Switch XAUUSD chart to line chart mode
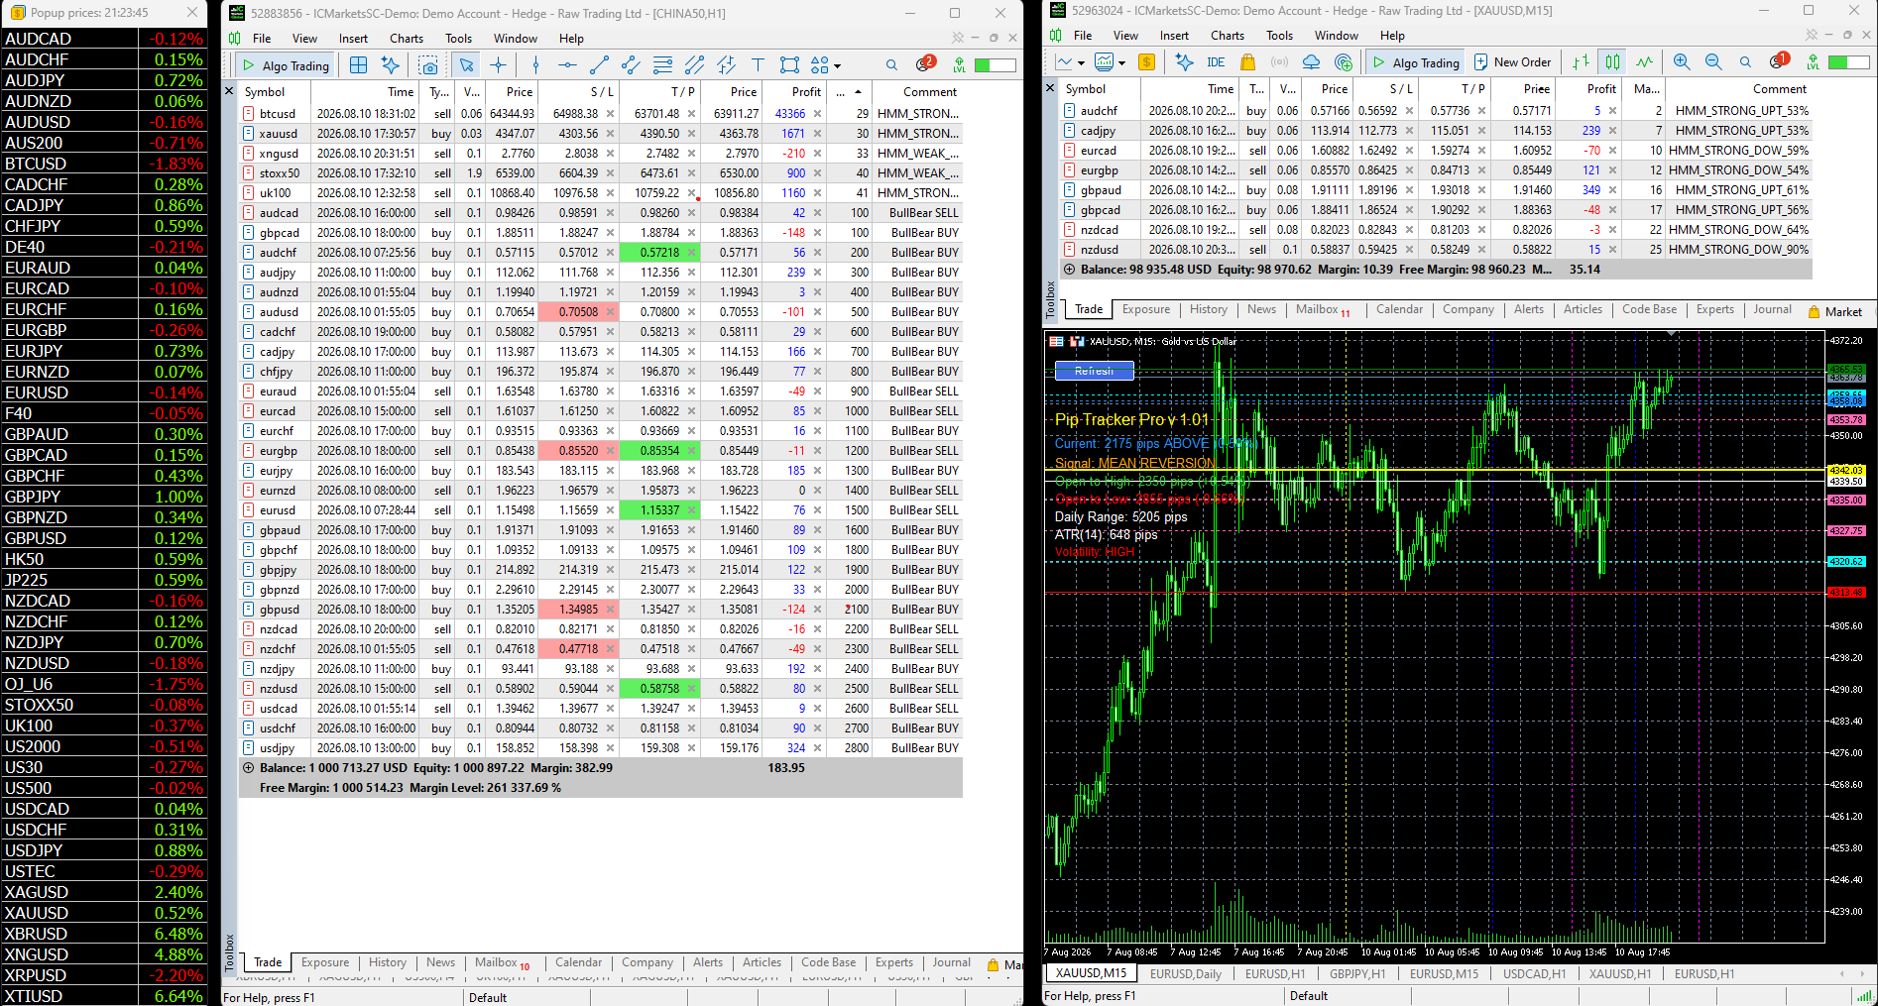The height and width of the screenshot is (1006, 1878). click(1645, 62)
